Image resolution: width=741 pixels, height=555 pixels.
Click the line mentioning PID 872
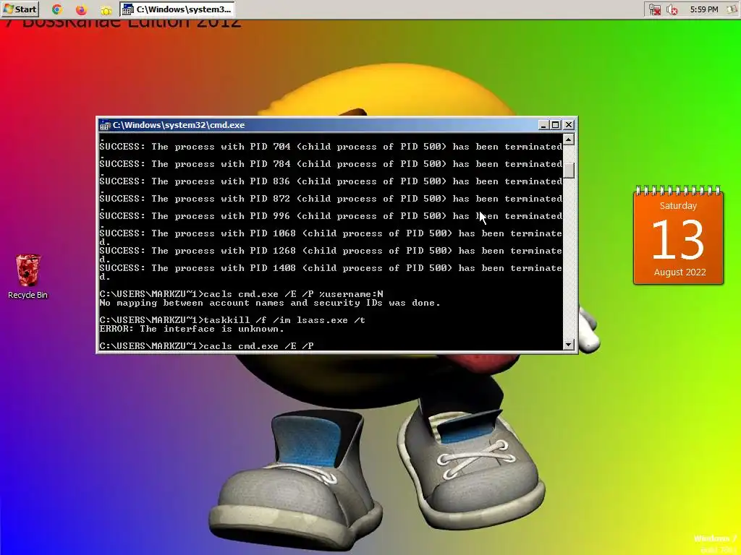(331, 199)
